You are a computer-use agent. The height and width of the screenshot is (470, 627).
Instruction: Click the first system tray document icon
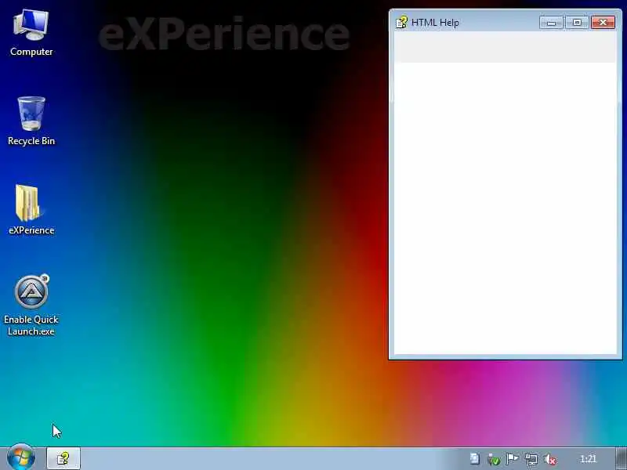pos(475,459)
